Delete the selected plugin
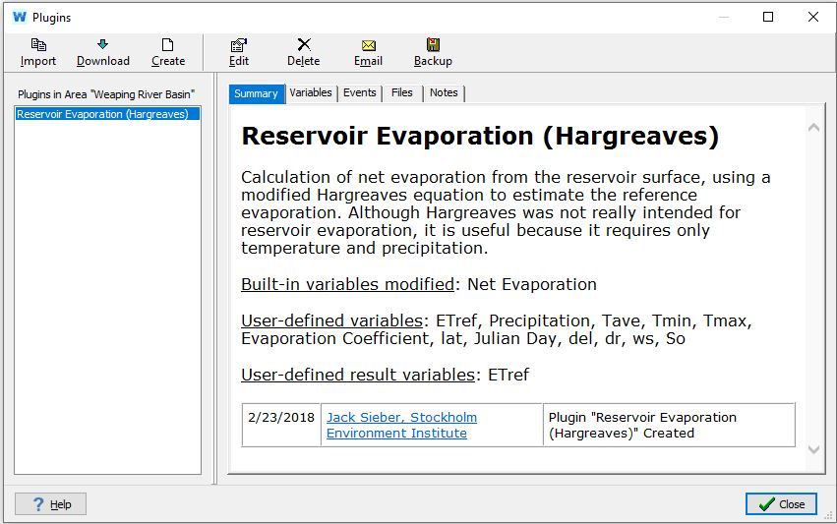837x524 pixels. tap(304, 52)
